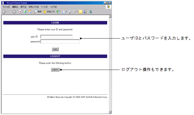Open the History/Media icon

coord(58,12)
